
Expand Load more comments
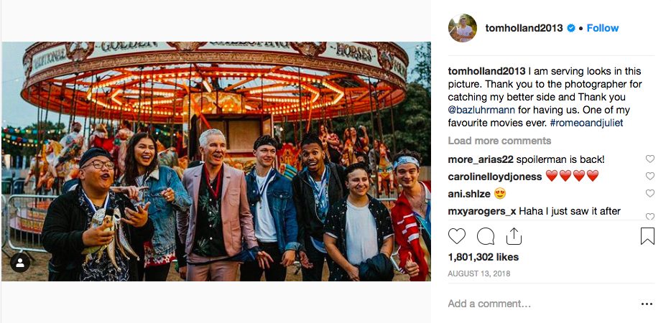[x=499, y=141]
